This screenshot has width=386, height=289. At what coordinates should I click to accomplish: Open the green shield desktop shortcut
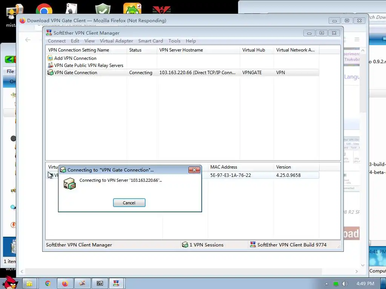[103, 9]
